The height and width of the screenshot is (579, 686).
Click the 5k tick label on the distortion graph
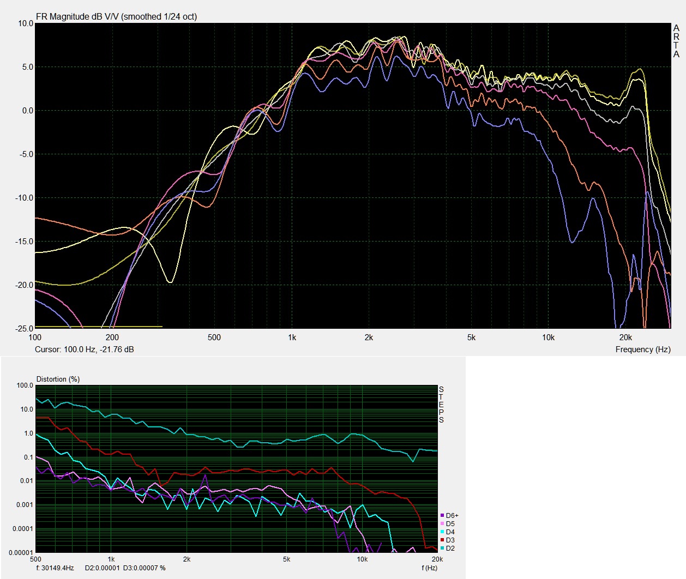[286, 559]
